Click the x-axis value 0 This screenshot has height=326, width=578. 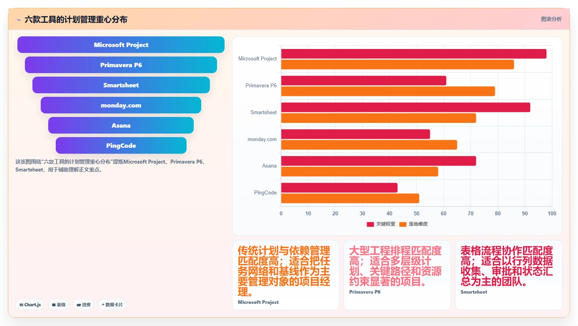click(x=281, y=213)
